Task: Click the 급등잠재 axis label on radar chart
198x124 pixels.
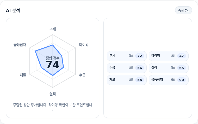Action: 20,45
